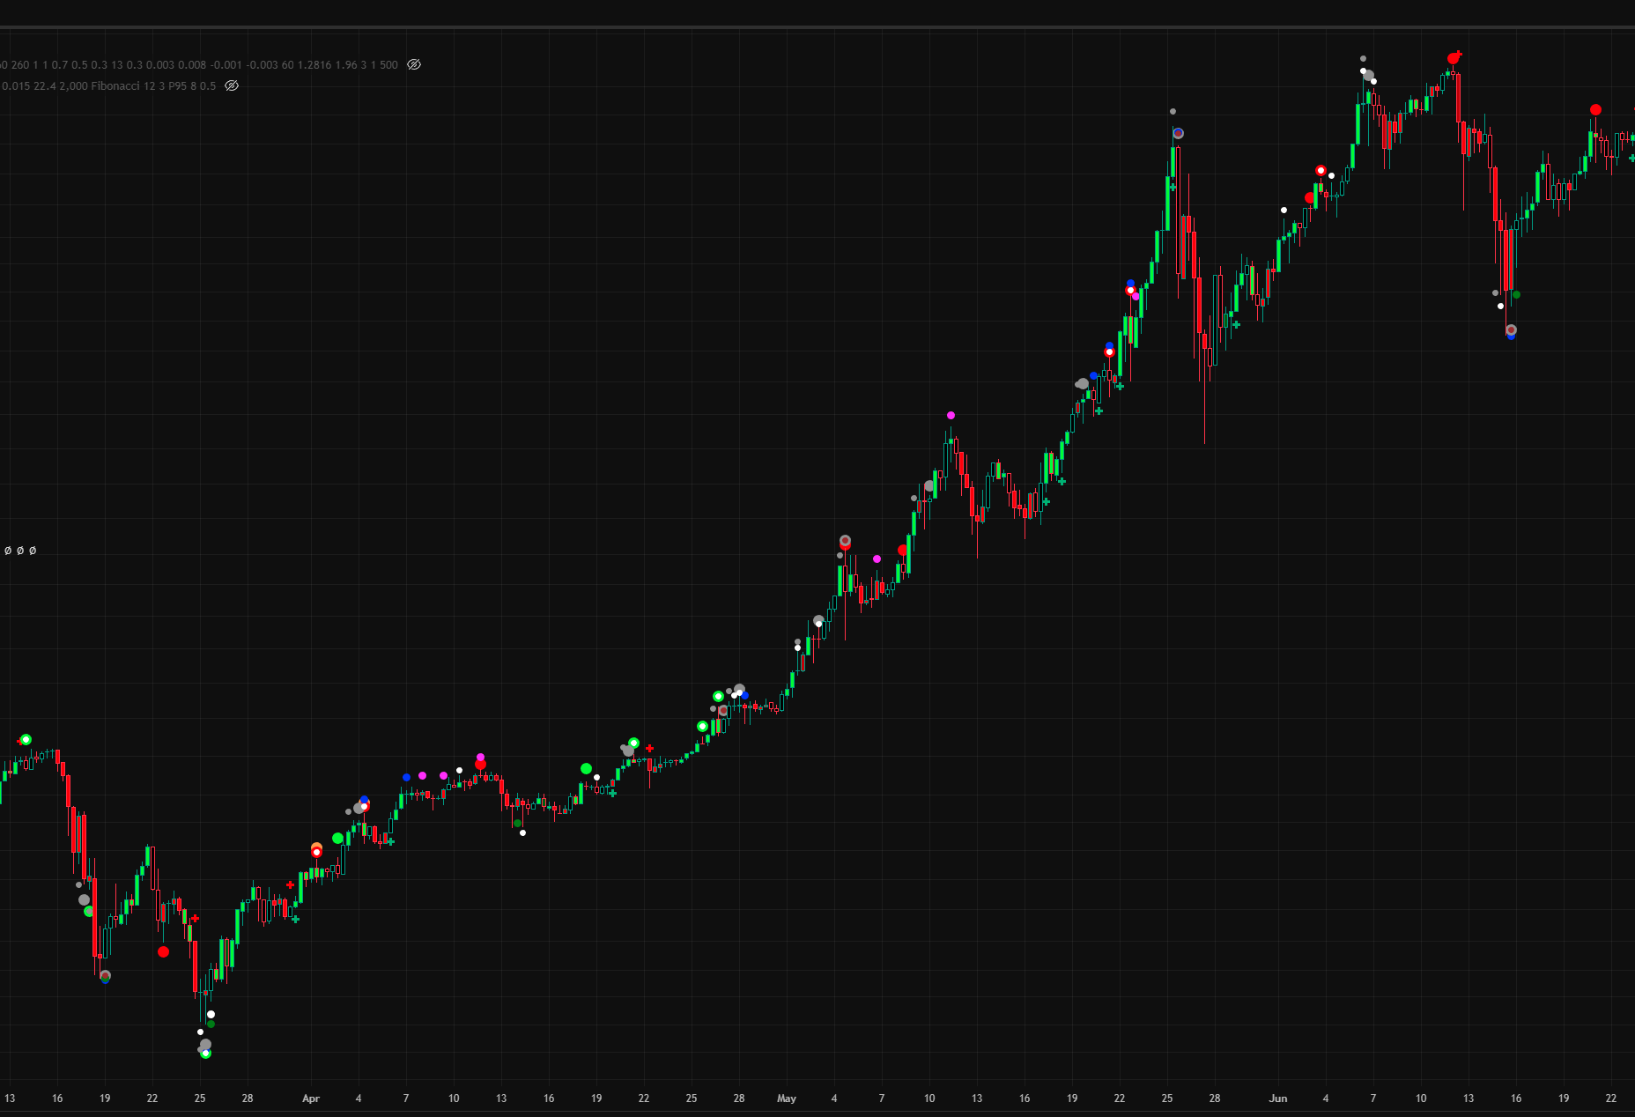Click the large red dot near Jun 21

[1595, 110]
